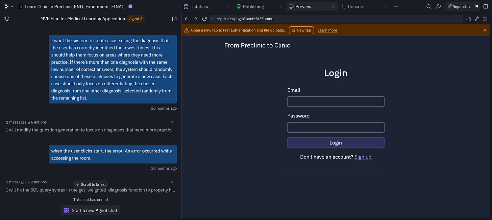This screenshot has height=220, width=492.
Task: Expand the '2 messages & 5 actions' group
Action: (173, 122)
